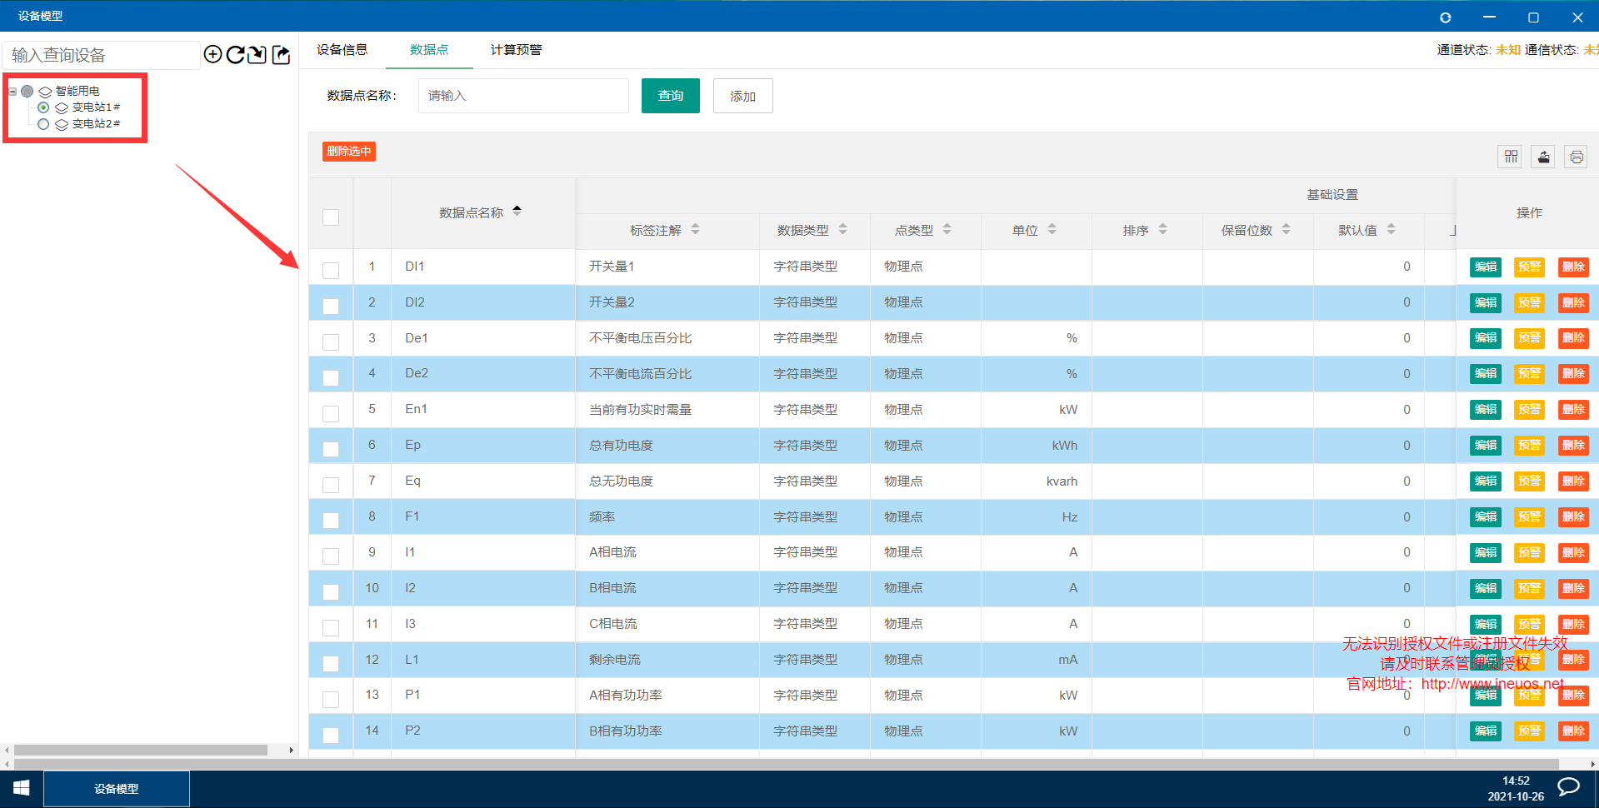
Task: Click the share/export icon beside device search
Action: pos(282,55)
